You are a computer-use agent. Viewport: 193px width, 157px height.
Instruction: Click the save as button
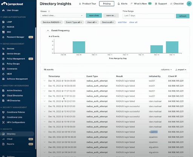click(111, 15)
